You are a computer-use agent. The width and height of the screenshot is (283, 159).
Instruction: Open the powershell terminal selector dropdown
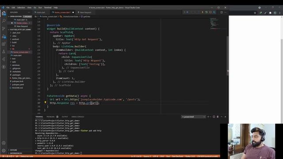click(193, 117)
